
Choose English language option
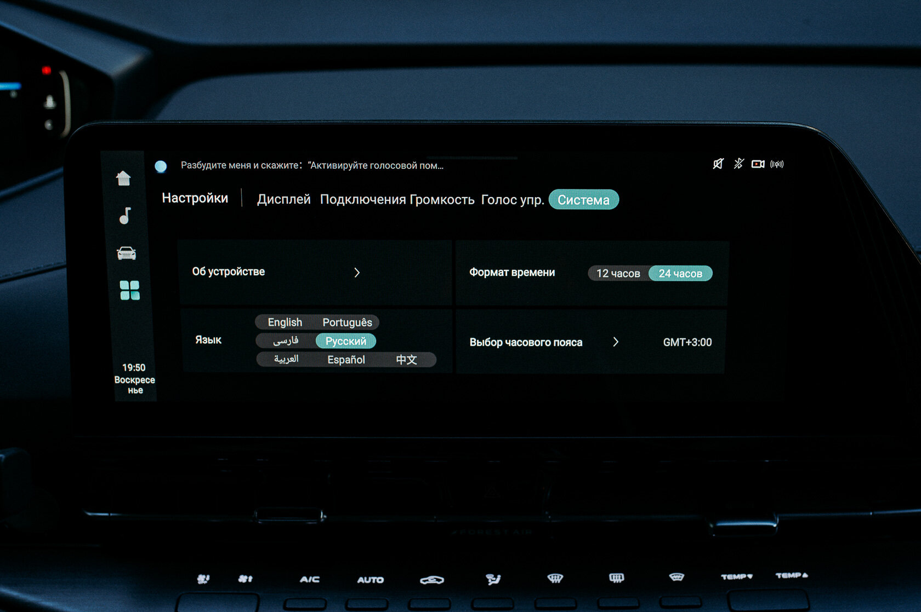coord(285,322)
